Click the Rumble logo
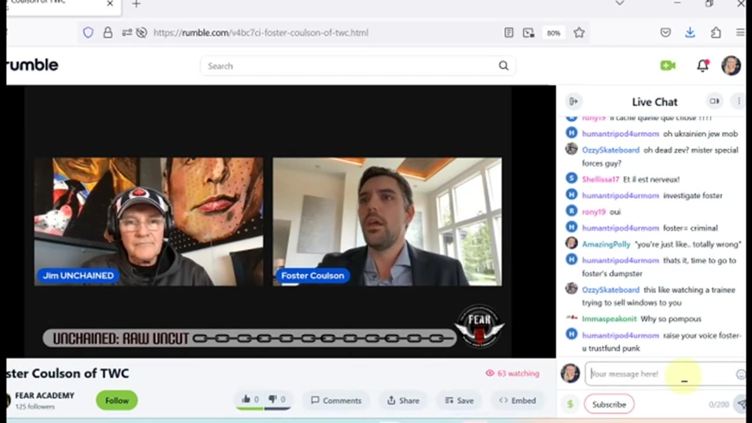This screenshot has width=752, height=423. (x=32, y=65)
